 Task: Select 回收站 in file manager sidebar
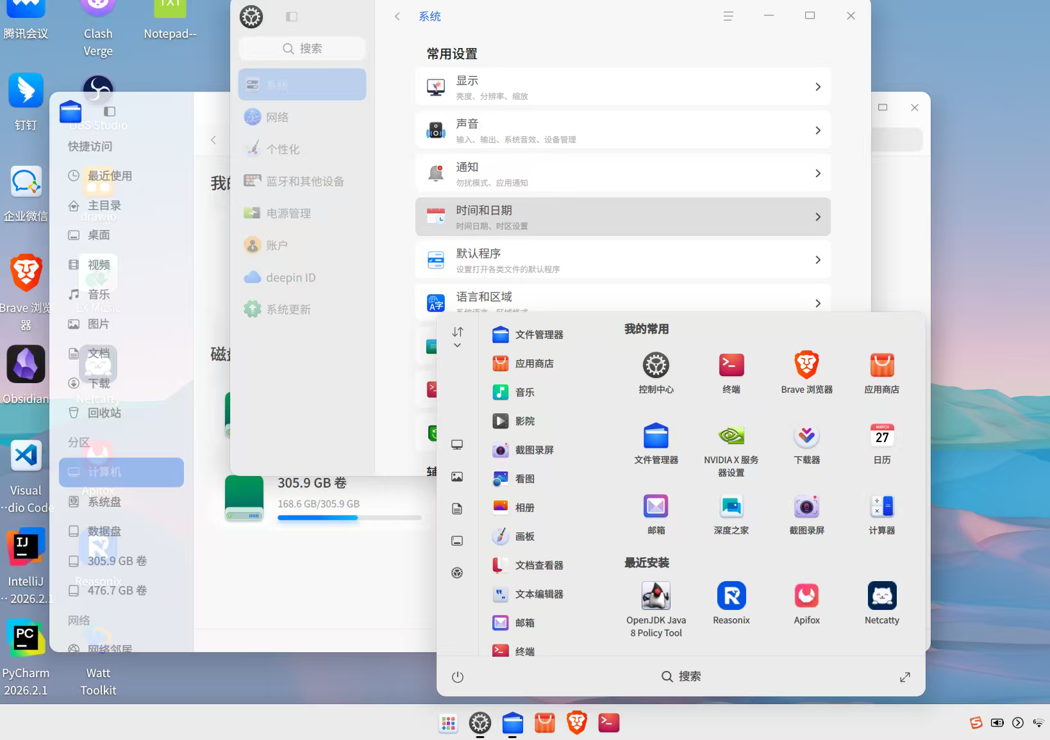tap(121, 413)
